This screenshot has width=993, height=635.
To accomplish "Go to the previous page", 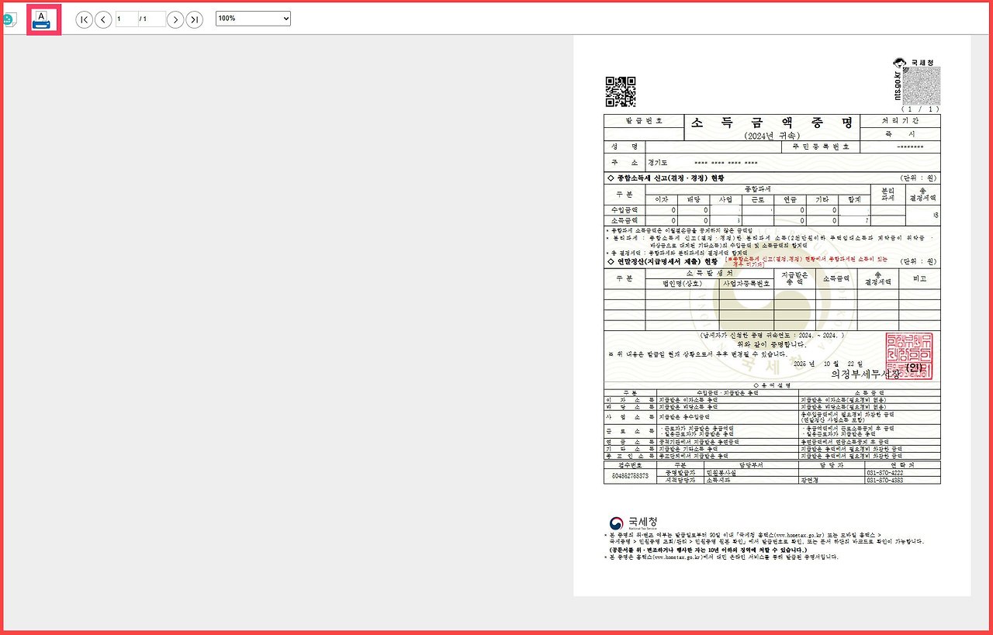I will point(103,19).
